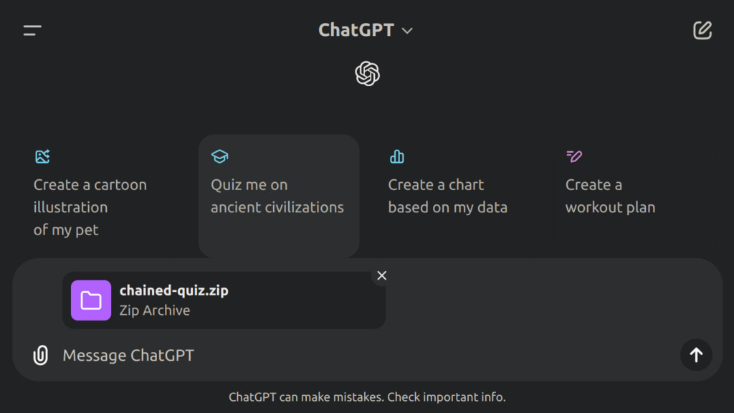Click the graduation cap quiz icon
734x413 pixels.
point(219,156)
